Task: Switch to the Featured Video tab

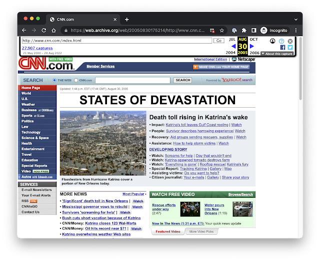Action: point(168,231)
